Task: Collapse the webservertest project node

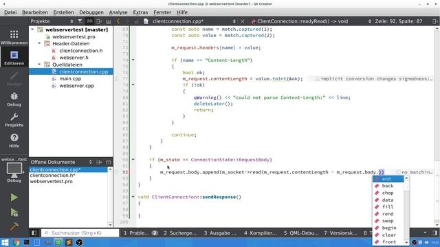Action: point(32,30)
